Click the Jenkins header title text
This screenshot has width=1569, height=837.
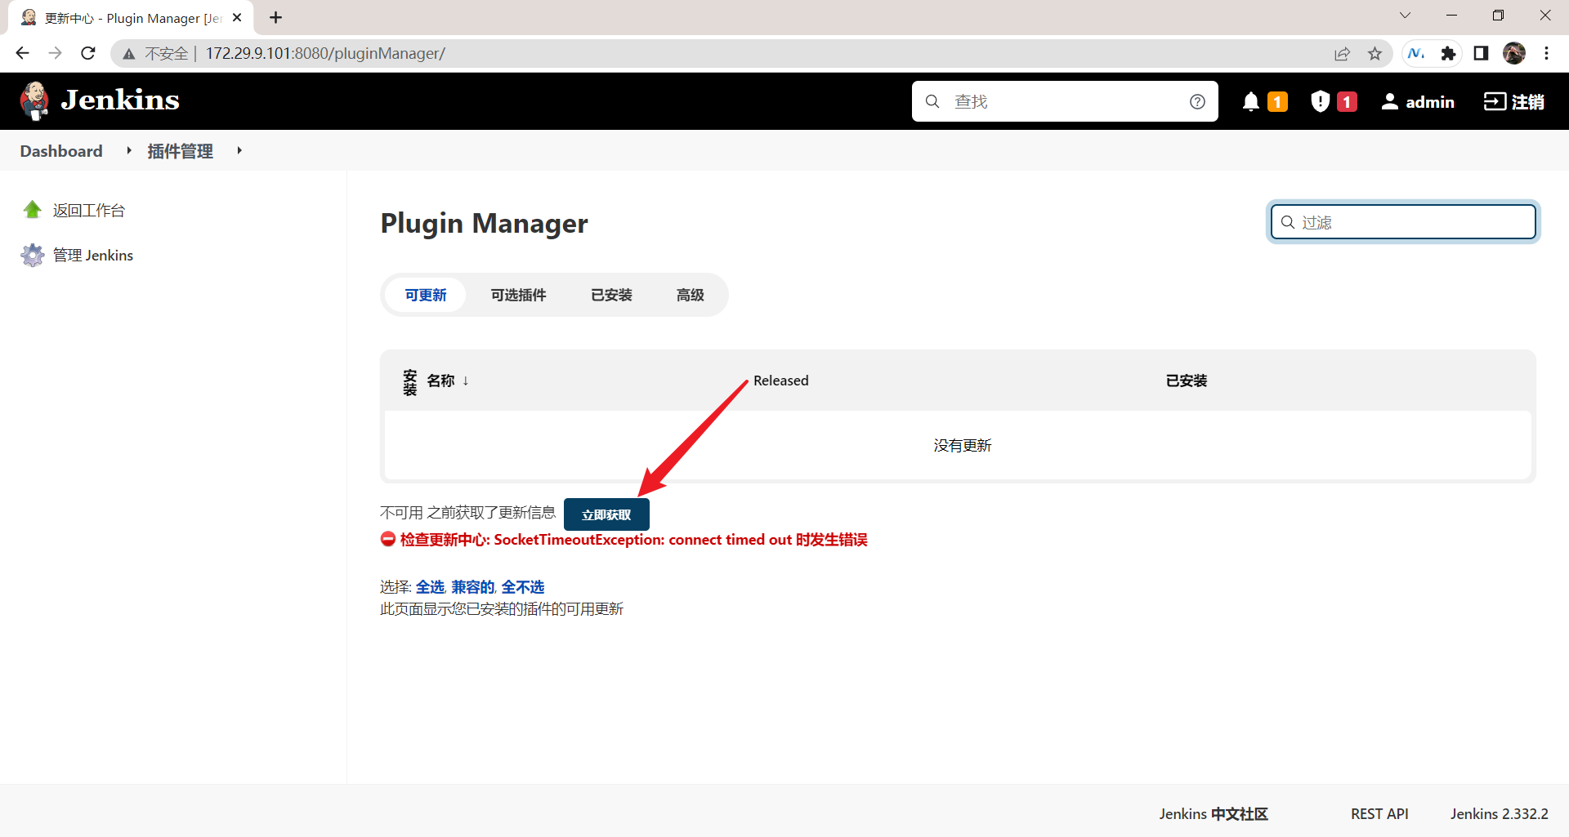pos(120,100)
